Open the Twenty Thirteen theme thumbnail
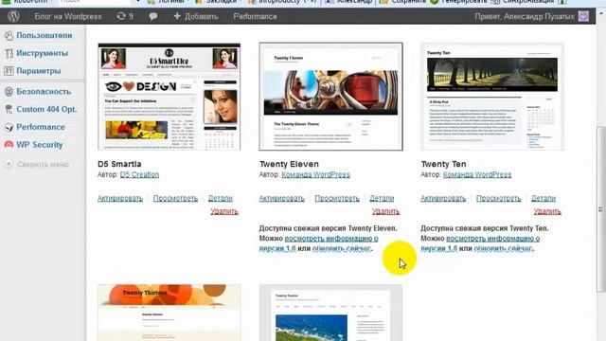 click(x=169, y=313)
